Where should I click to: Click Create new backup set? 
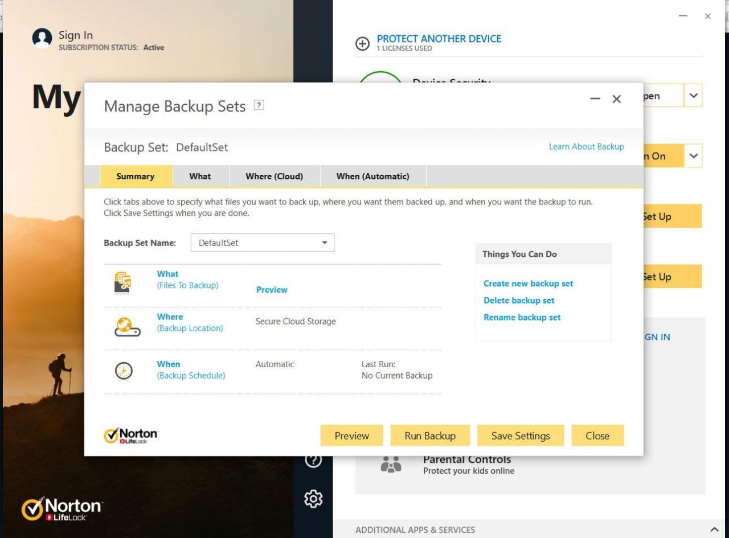(x=528, y=283)
